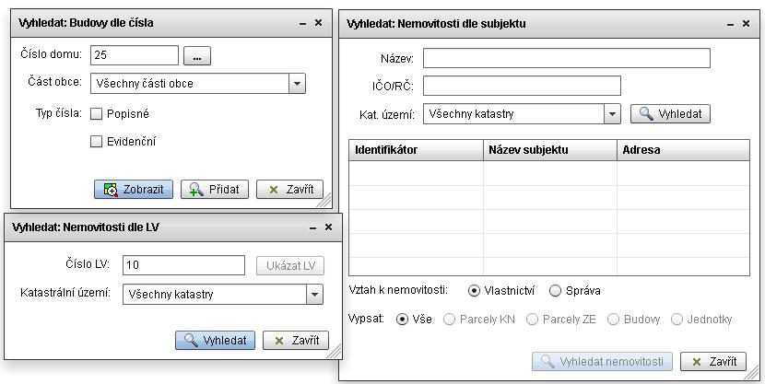Click Zobrazit button in Budovy dle čísla

(x=134, y=190)
